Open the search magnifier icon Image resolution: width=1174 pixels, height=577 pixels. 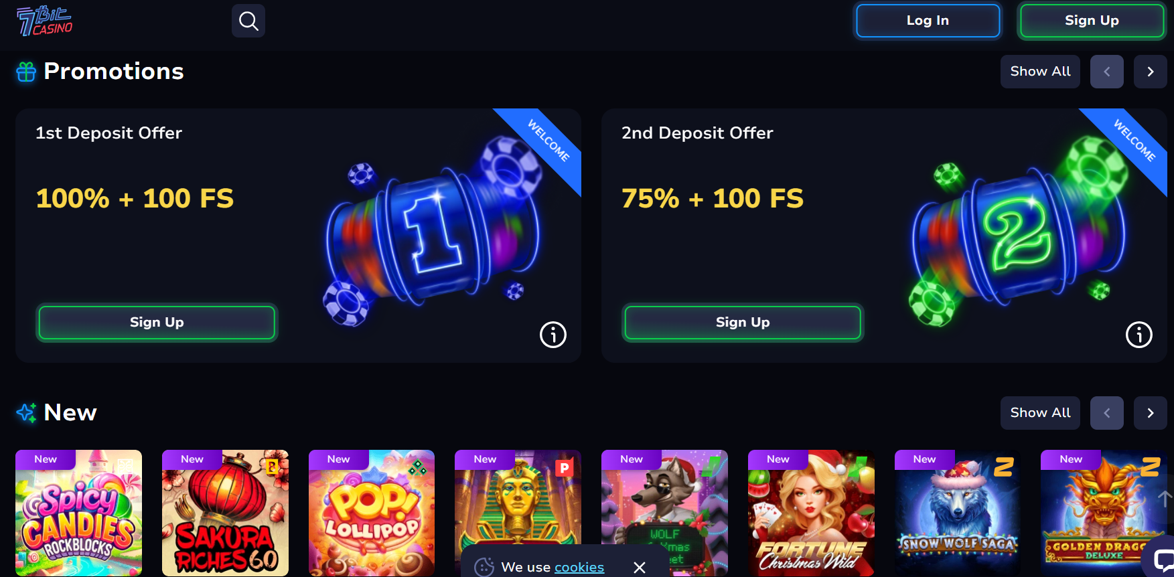click(x=248, y=21)
